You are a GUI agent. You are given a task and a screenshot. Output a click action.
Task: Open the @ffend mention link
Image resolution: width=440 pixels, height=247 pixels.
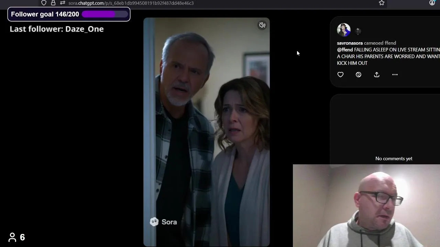click(345, 50)
